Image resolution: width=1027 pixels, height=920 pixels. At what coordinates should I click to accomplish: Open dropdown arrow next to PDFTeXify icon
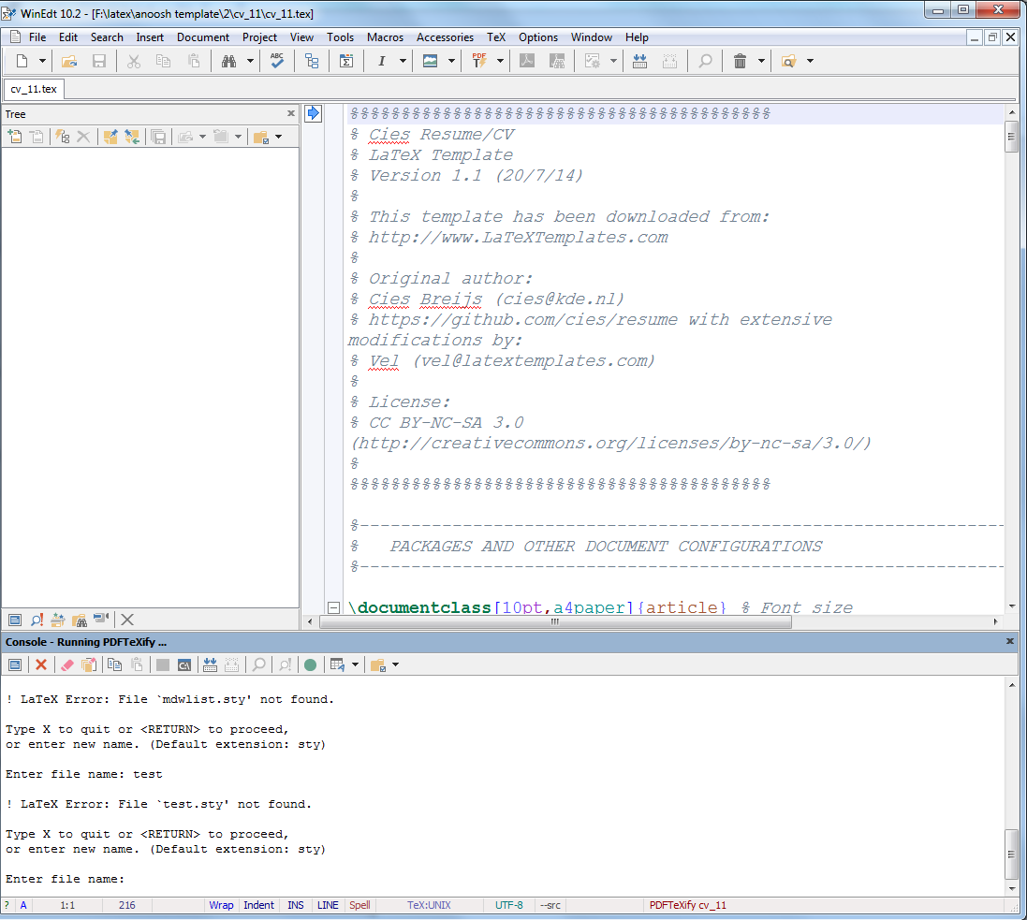(x=501, y=61)
